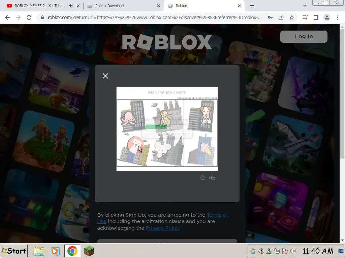
Task: Open the Action Center flag icon
Action: pos(285,251)
